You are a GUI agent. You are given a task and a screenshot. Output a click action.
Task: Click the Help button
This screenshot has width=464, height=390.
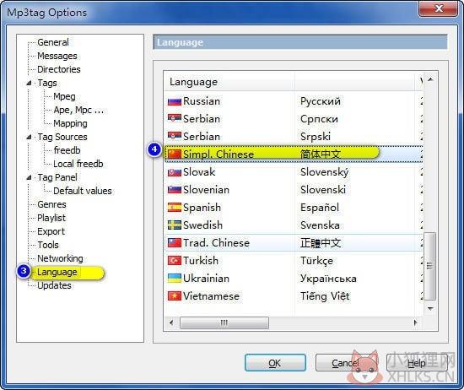417,363
